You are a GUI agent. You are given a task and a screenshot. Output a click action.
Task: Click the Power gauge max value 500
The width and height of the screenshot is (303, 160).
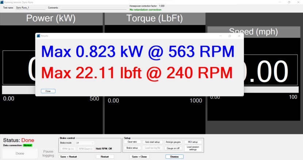94,99
